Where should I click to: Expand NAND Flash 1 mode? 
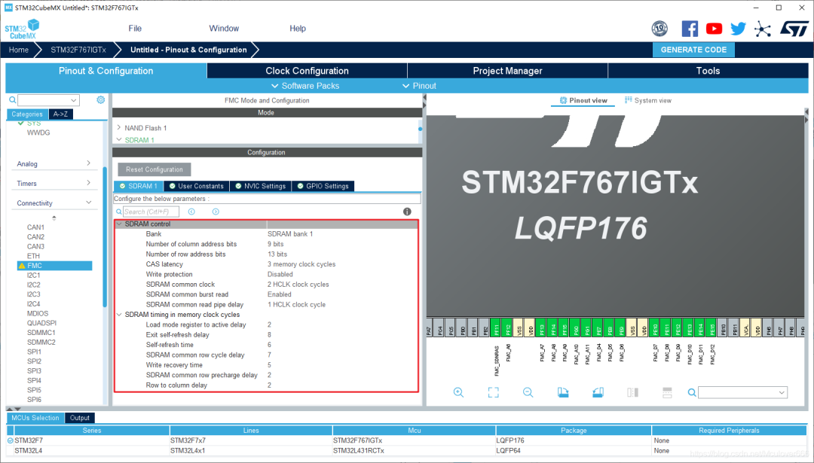pos(119,127)
